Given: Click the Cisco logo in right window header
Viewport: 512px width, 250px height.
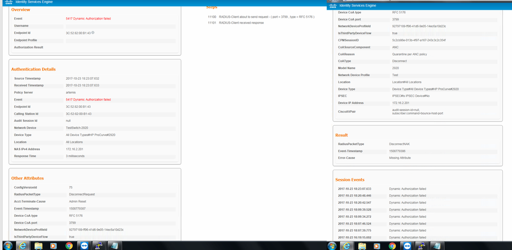Looking at the screenshot, I should click(333, 6).
